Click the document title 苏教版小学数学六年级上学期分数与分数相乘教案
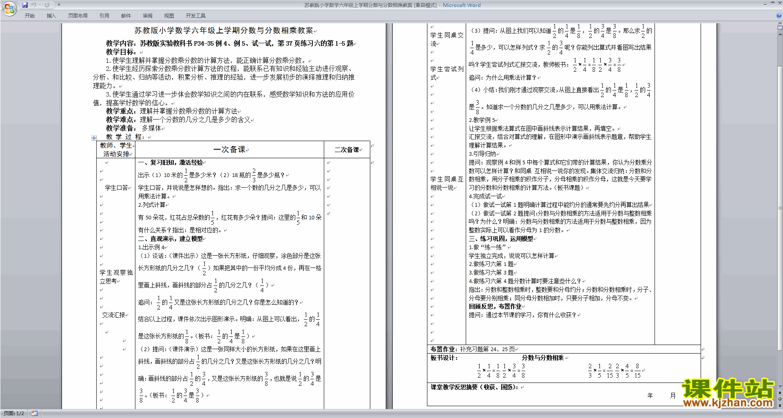This screenshot has width=783, height=418. pyautogui.click(x=224, y=31)
